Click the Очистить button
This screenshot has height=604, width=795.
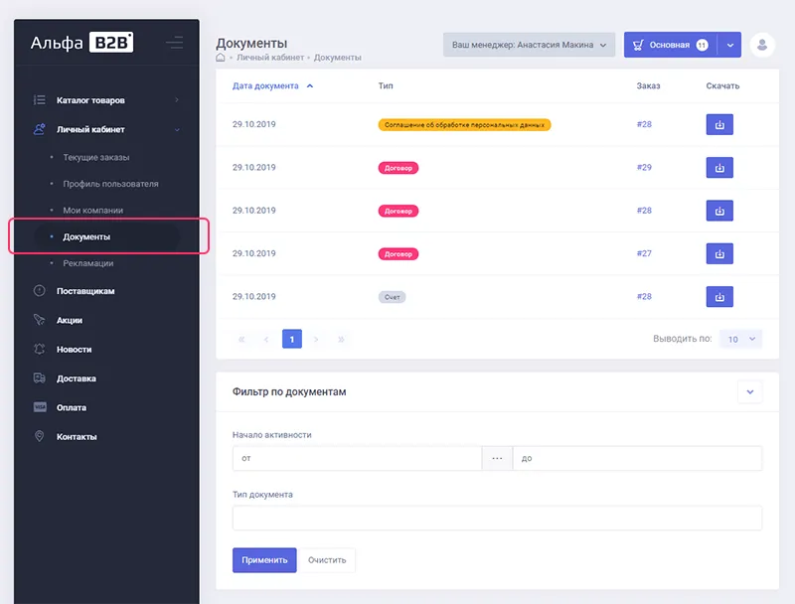pyautogui.click(x=327, y=560)
